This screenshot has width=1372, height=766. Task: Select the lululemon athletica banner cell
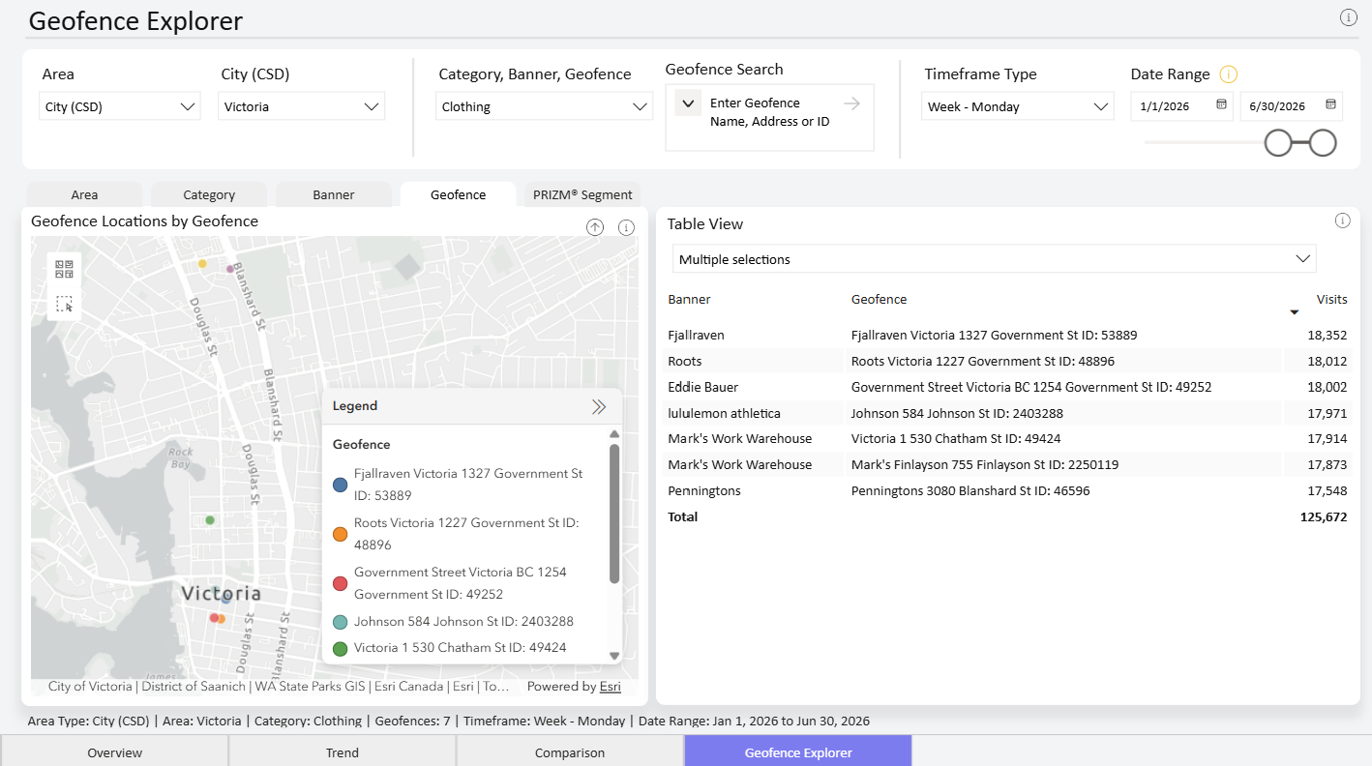pyautogui.click(x=724, y=413)
